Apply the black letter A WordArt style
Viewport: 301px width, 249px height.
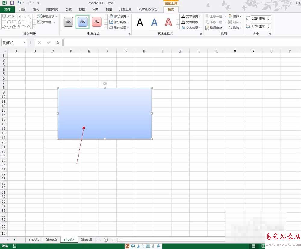point(140,22)
